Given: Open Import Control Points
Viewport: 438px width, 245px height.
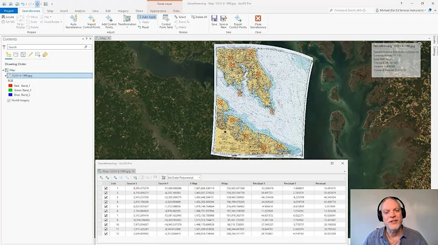Looking at the screenshot, I should (x=91, y=22).
